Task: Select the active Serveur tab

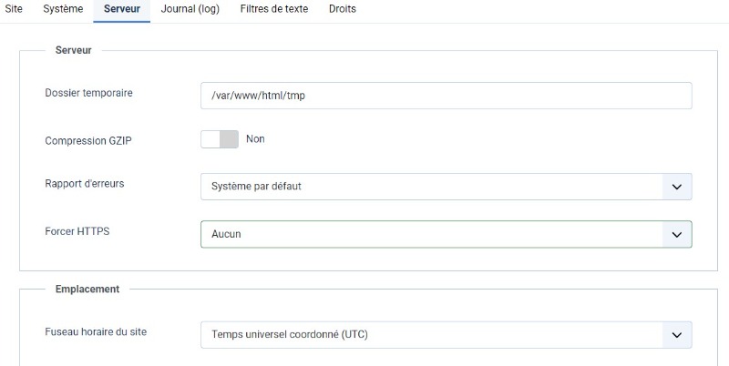Action: pyautogui.click(x=122, y=9)
